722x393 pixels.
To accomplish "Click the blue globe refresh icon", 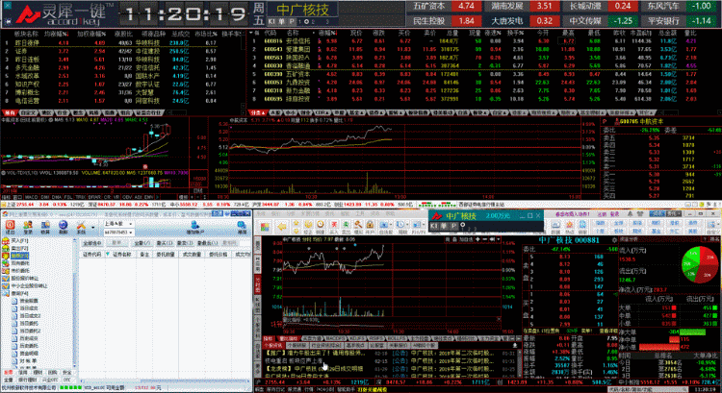I will [x=64, y=225].
